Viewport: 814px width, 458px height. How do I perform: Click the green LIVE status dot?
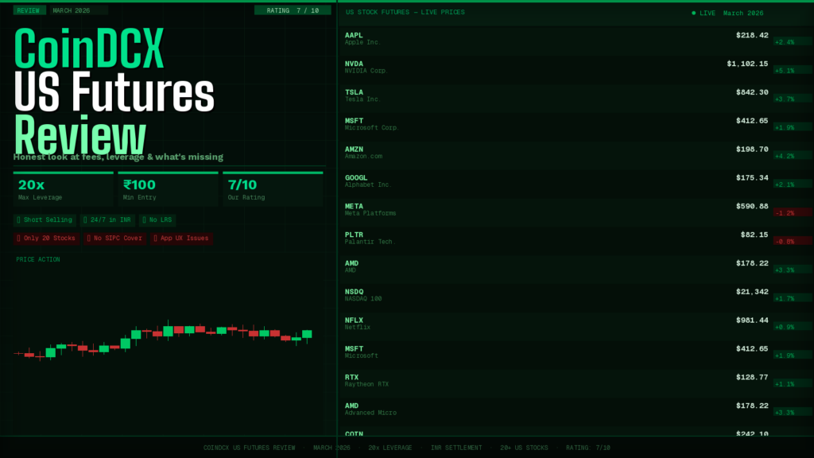pyautogui.click(x=693, y=13)
